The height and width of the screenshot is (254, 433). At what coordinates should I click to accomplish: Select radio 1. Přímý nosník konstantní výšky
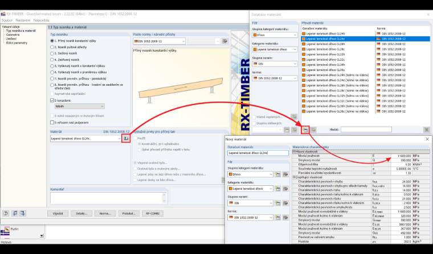[52, 41]
